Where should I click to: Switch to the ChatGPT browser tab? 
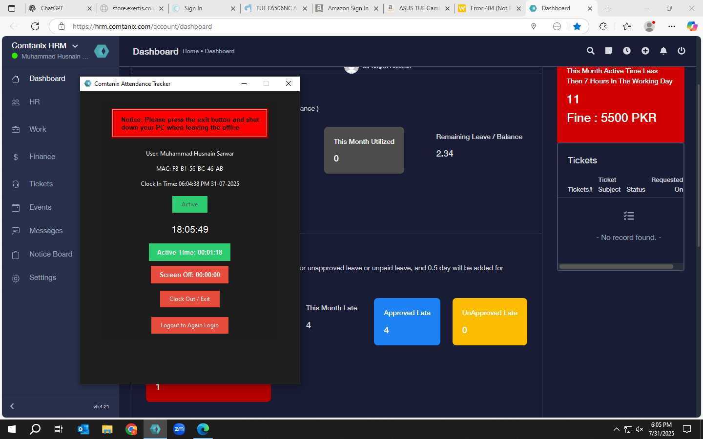pos(60,8)
